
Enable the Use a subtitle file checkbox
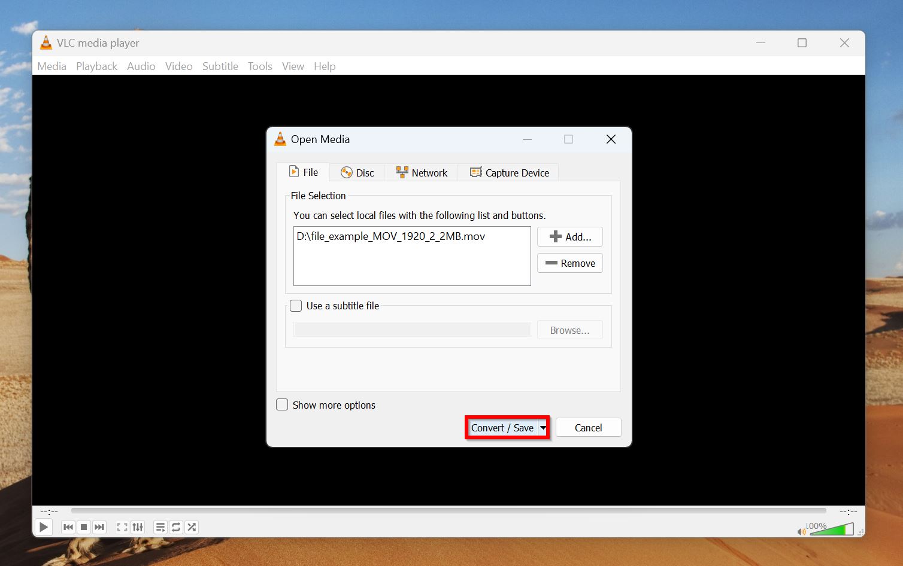296,306
